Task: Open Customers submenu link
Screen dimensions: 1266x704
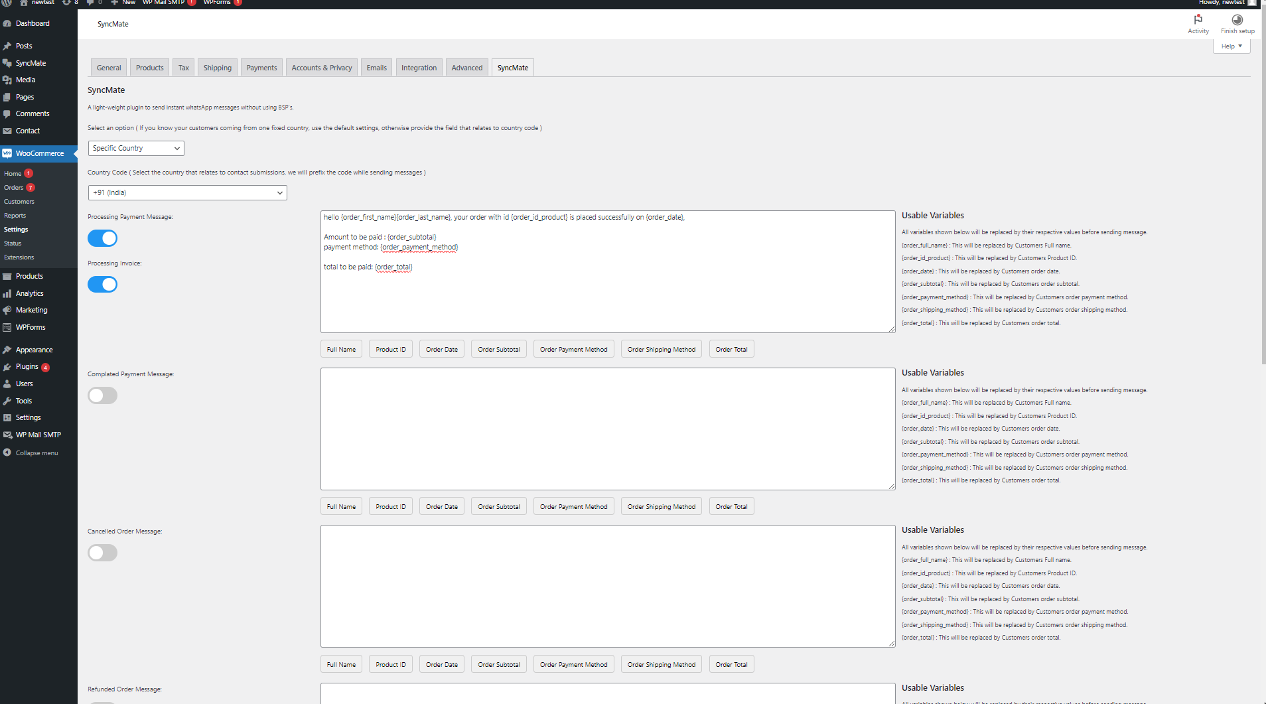Action: [19, 202]
